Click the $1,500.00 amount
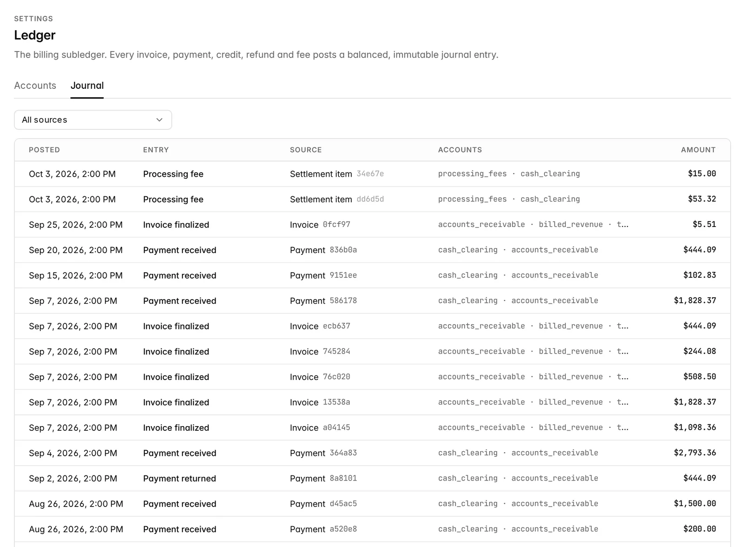This screenshot has height=547, width=745. (x=695, y=503)
